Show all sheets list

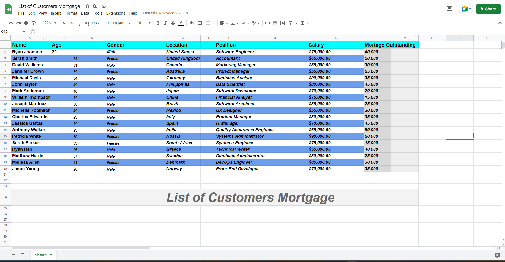[22, 255]
